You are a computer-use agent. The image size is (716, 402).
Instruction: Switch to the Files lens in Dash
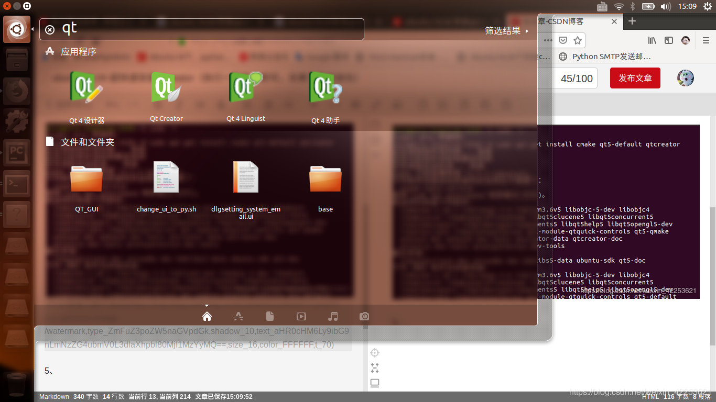(269, 316)
